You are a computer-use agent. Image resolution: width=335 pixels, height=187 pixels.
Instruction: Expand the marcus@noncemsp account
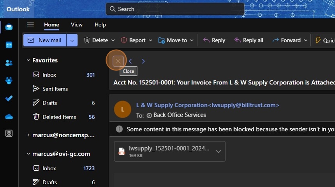pos(28,135)
